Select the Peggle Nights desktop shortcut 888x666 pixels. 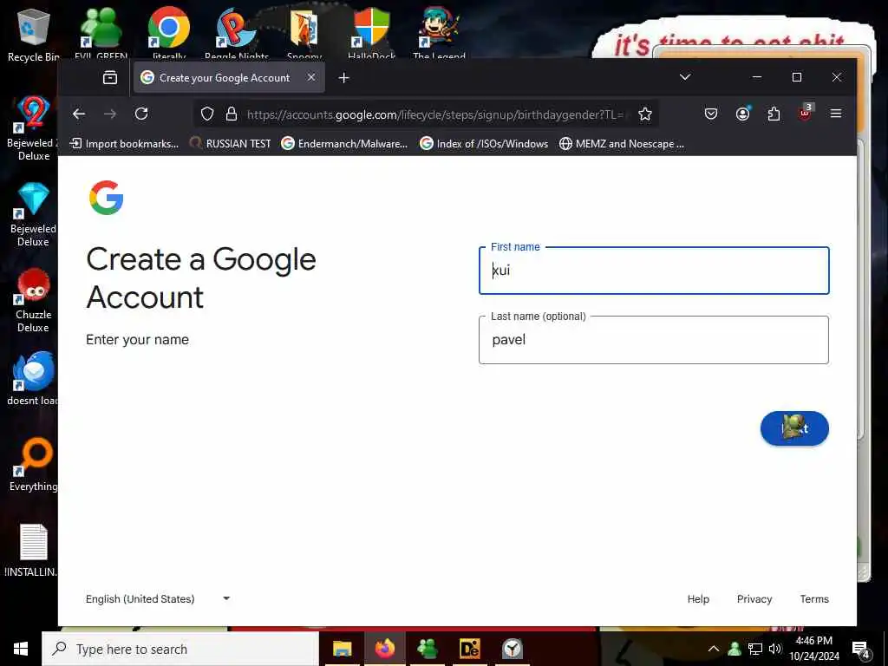(x=236, y=33)
